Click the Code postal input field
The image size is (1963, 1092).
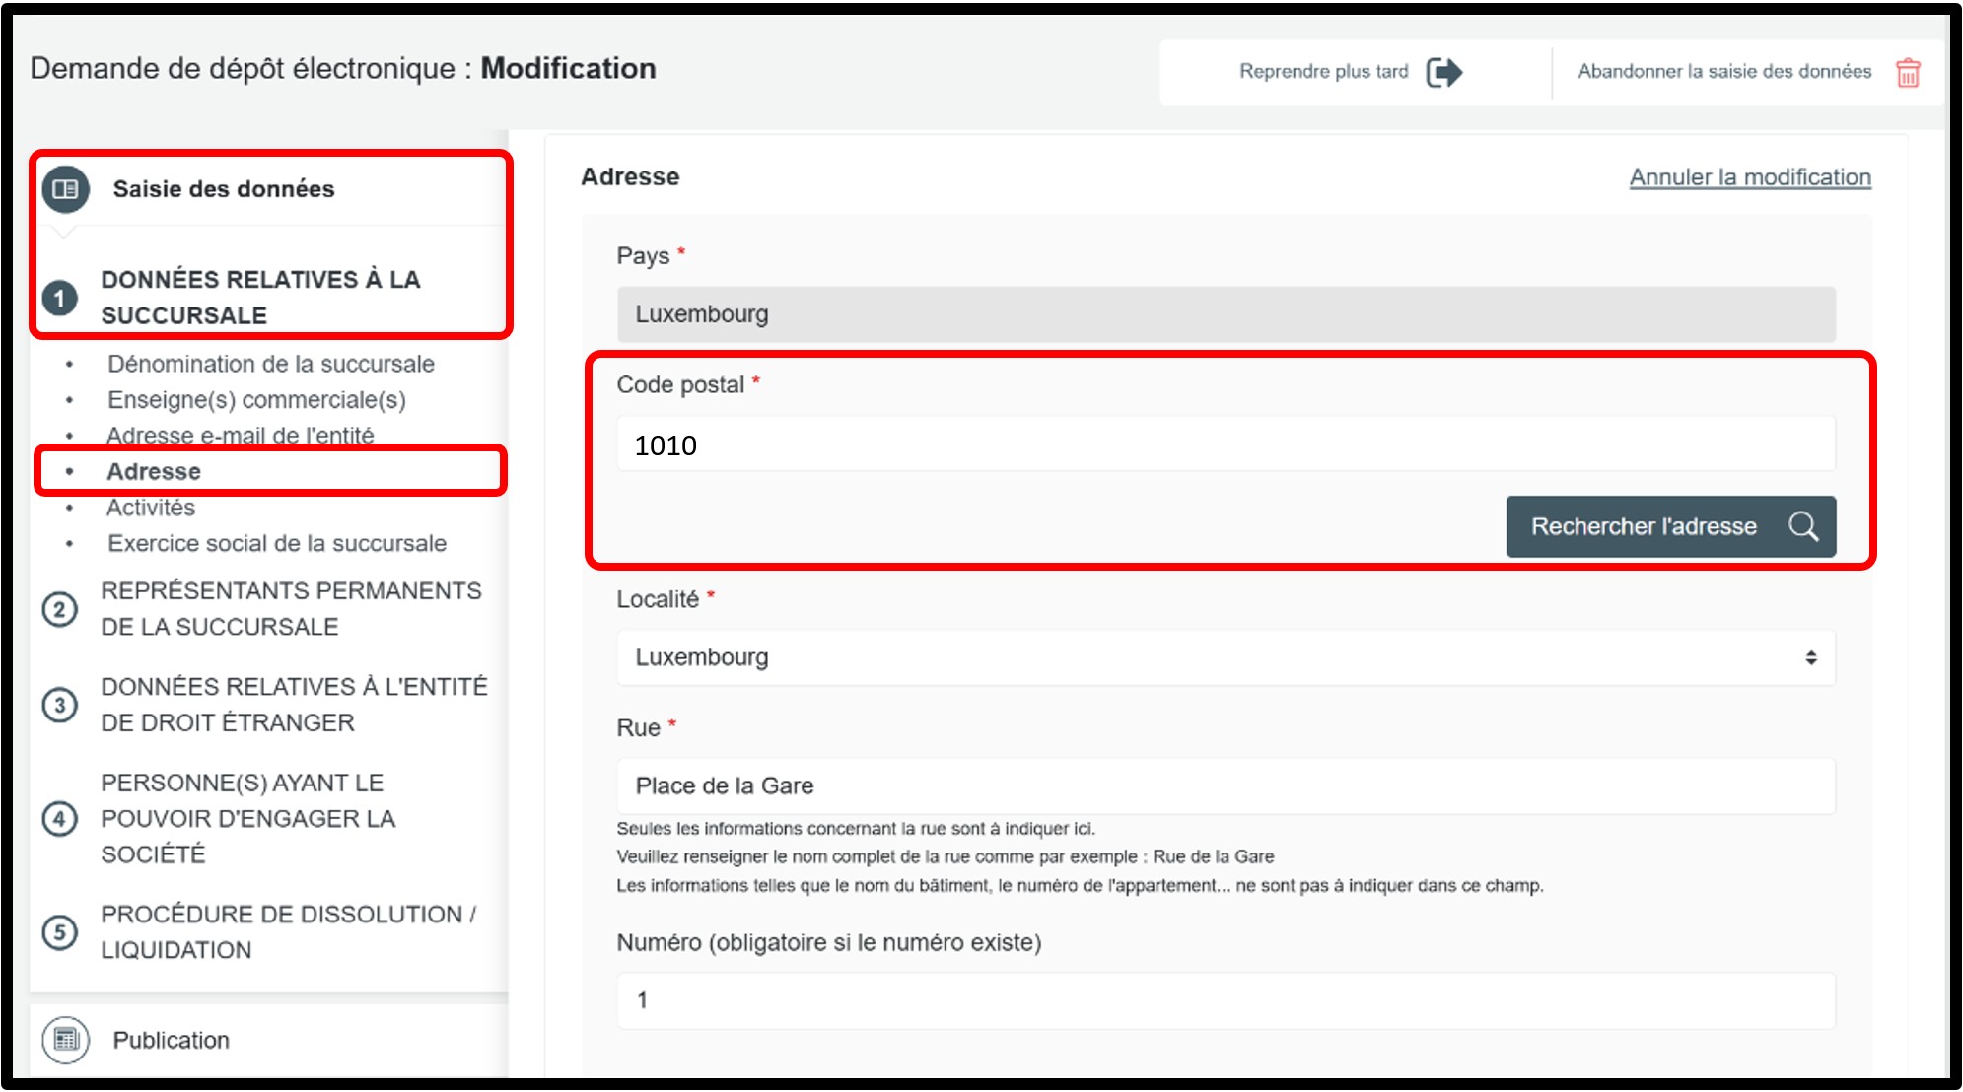(1225, 445)
